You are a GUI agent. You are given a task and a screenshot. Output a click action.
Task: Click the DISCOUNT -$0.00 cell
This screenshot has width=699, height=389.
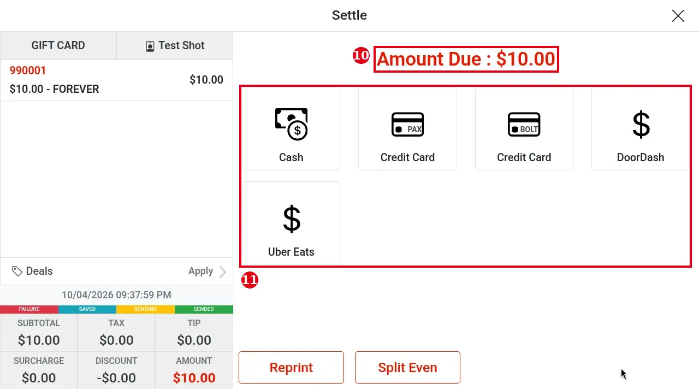pos(116,370)
